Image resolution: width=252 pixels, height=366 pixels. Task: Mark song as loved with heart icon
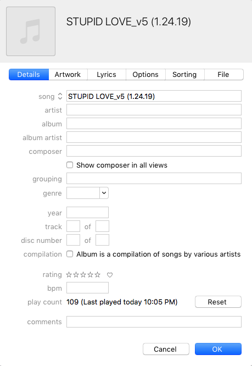(x=110, y=275)
